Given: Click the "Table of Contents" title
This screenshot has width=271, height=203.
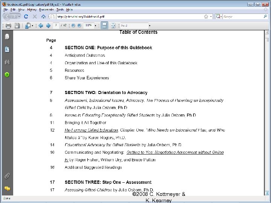Looking at the screenshot, I should click(139, 32).
